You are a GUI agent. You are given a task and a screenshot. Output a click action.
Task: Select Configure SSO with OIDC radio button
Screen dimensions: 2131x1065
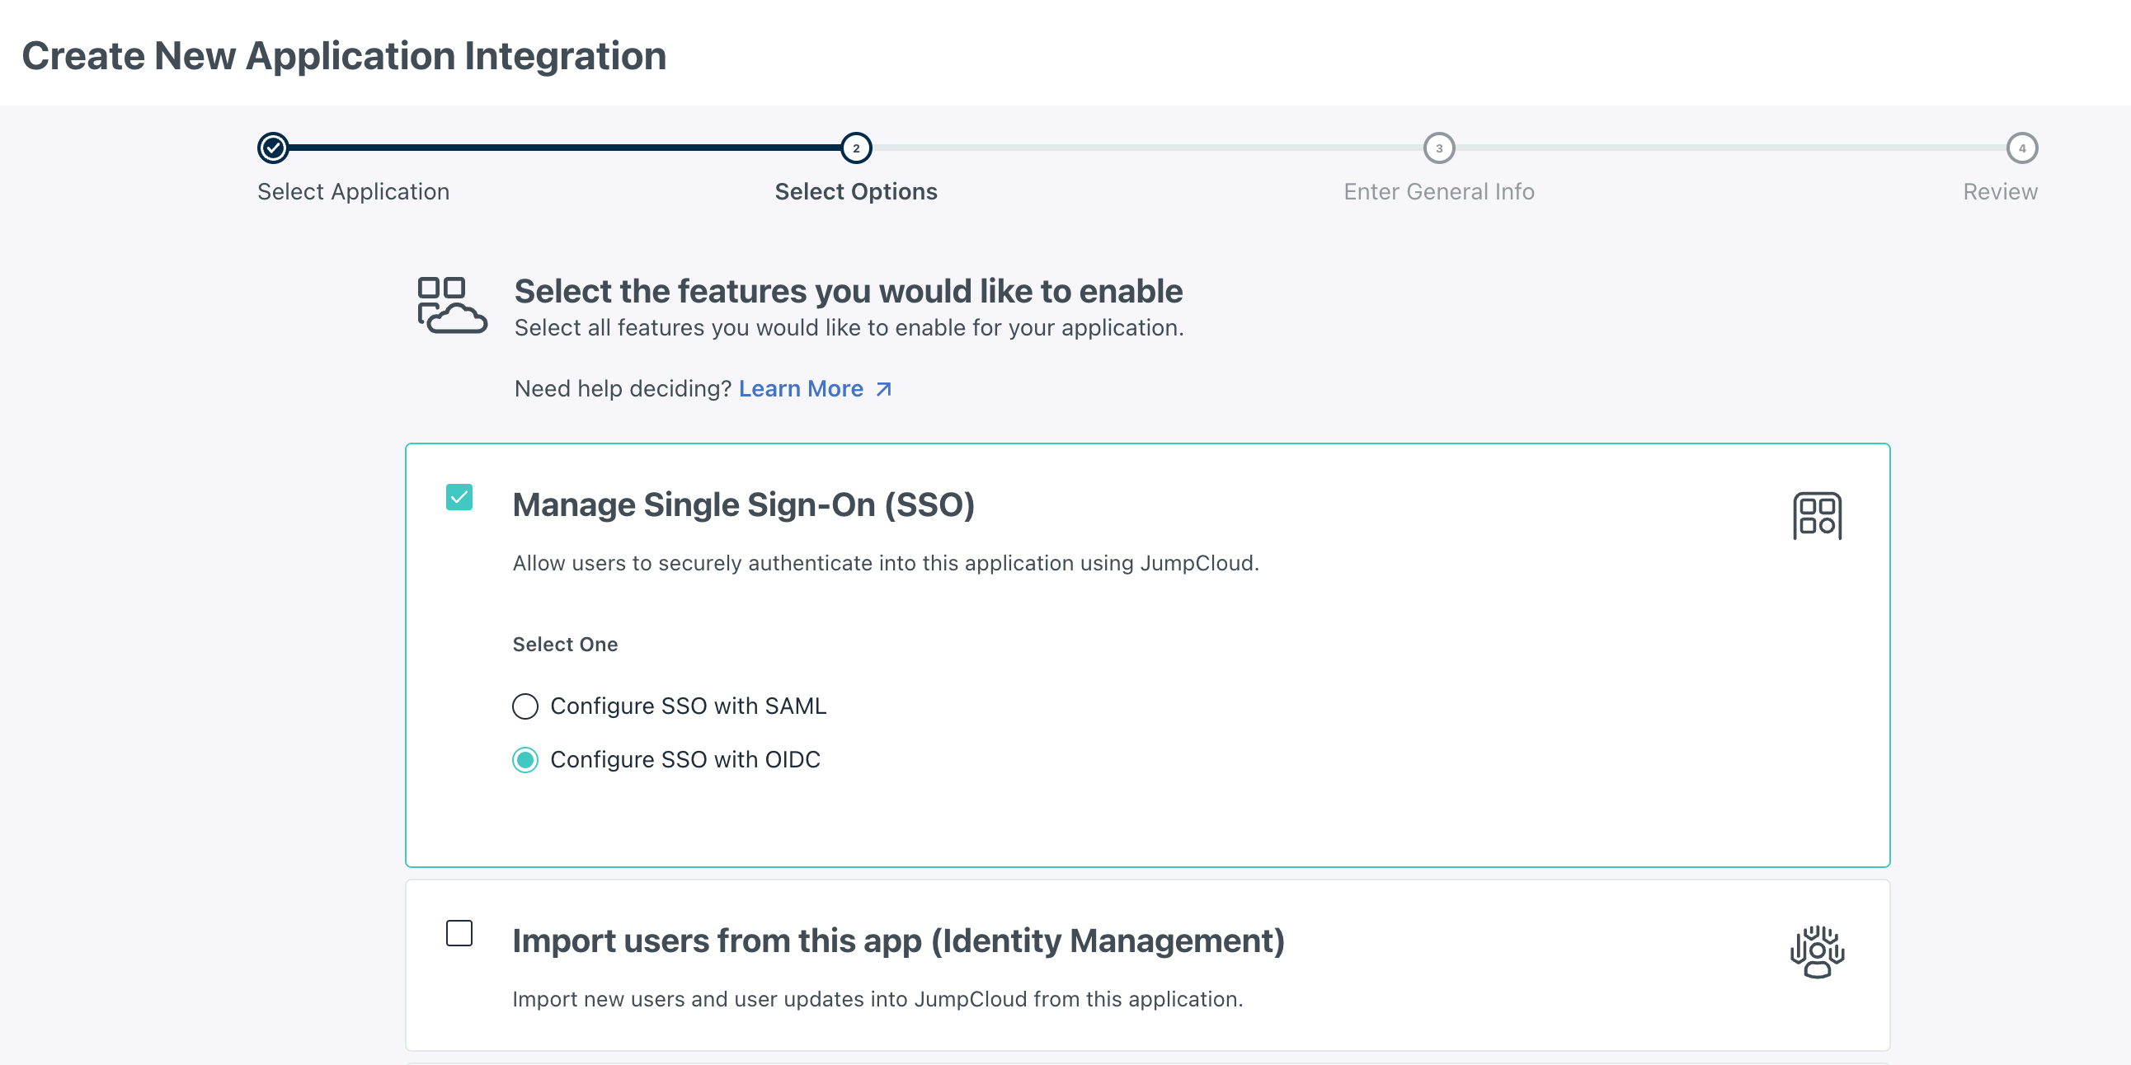(525, 759)
